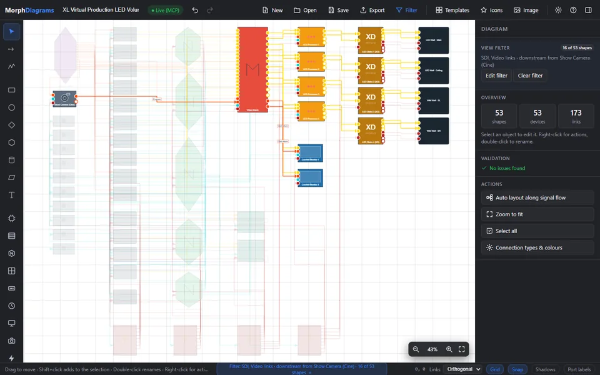Select the cylinder shape tool

tap(11, 160)
